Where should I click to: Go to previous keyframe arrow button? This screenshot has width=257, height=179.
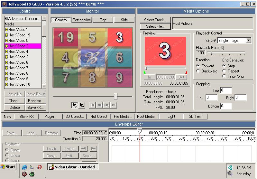(x=84, y=149)
